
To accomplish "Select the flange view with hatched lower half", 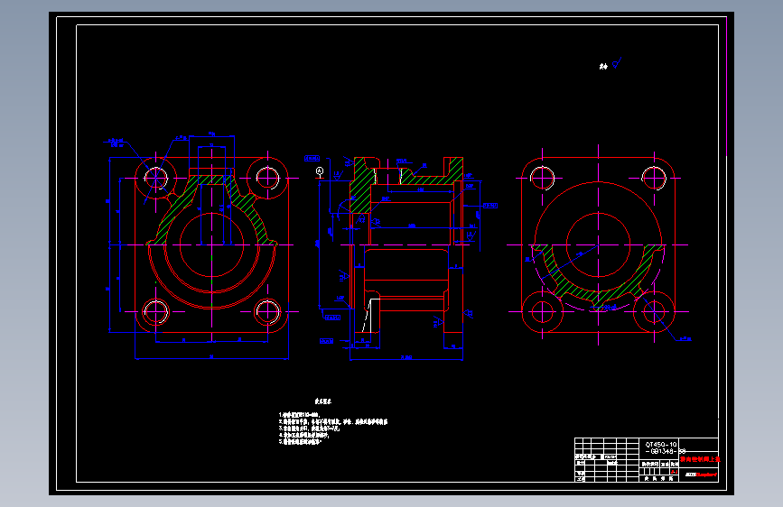I will pyautogui.click(x=598, y=244).
